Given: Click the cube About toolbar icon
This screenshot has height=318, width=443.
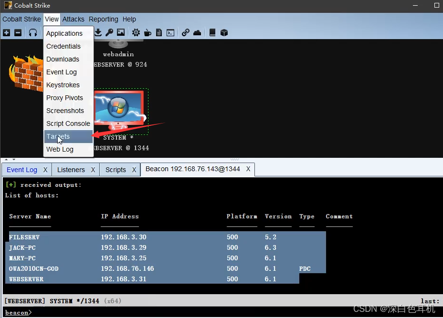Looking at the screenshot, I should click(x=224, y=33).
